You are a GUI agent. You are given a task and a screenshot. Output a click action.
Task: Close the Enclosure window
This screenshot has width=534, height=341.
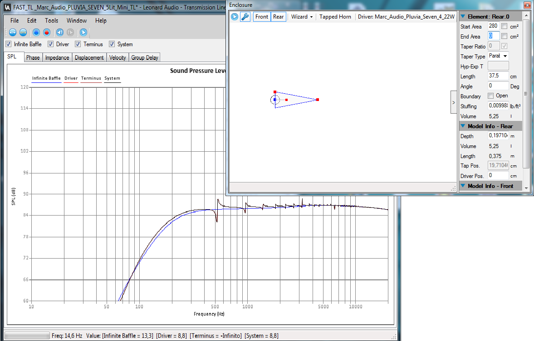[x=528, y=5]
